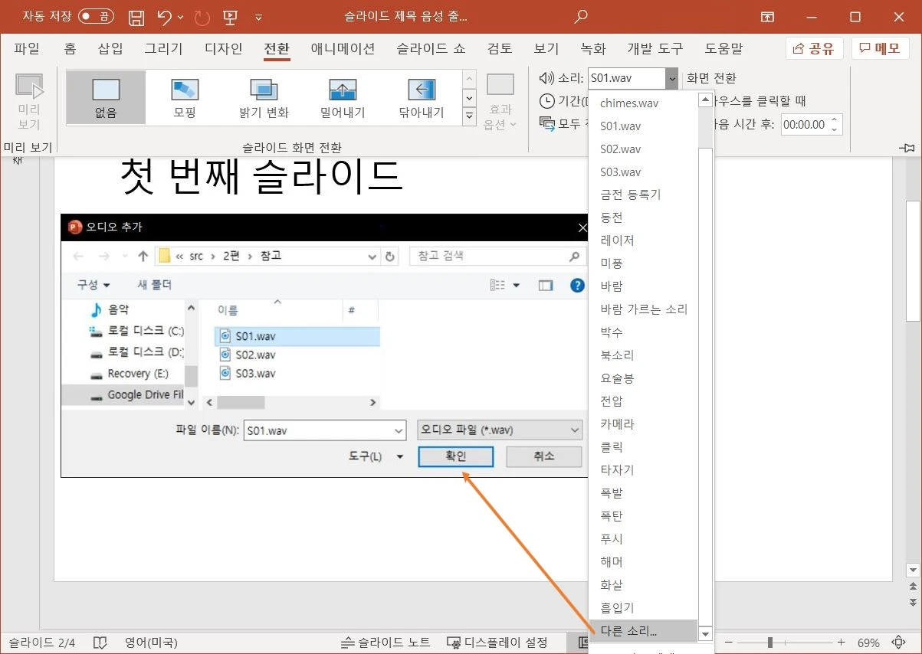Choose 박수 sound option

coord(644,332)
